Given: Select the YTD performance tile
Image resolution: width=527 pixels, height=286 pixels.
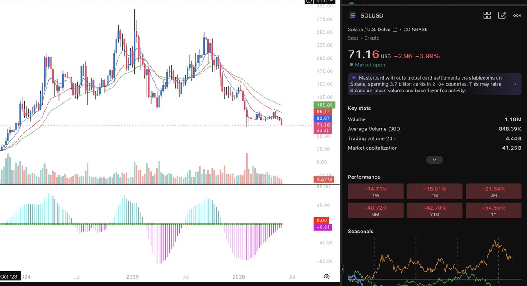Looking at the screenshot, I should coord(434,210).
